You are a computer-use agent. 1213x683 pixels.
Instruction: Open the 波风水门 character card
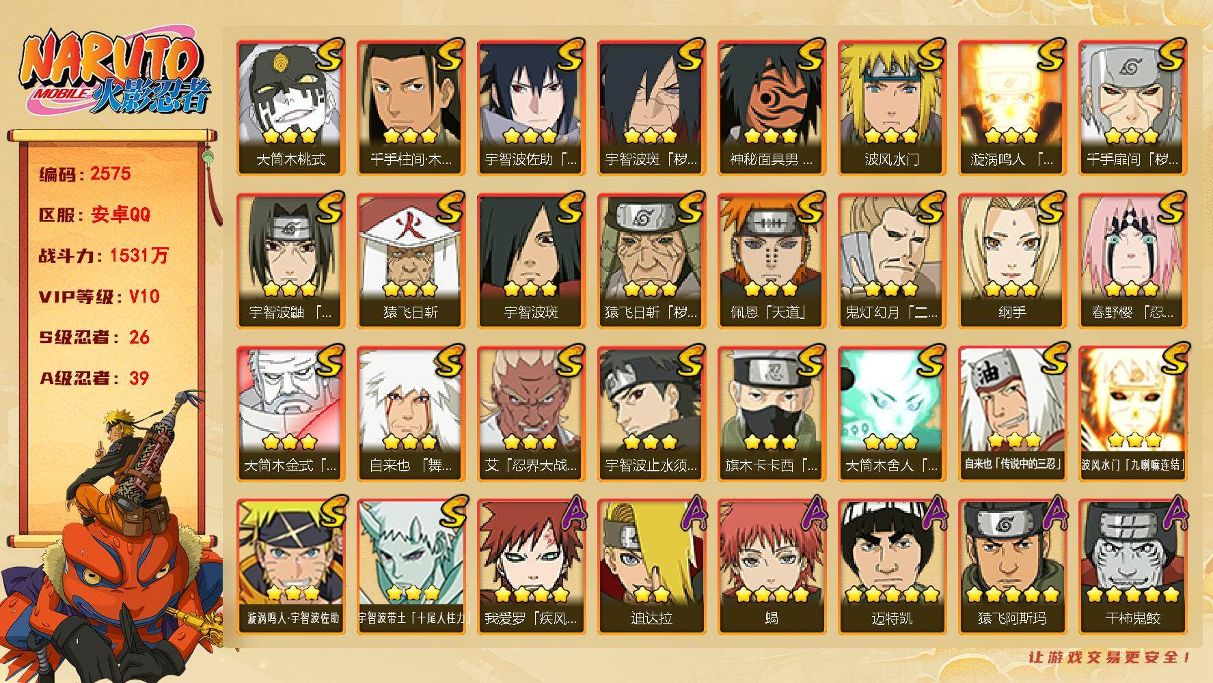892,108
